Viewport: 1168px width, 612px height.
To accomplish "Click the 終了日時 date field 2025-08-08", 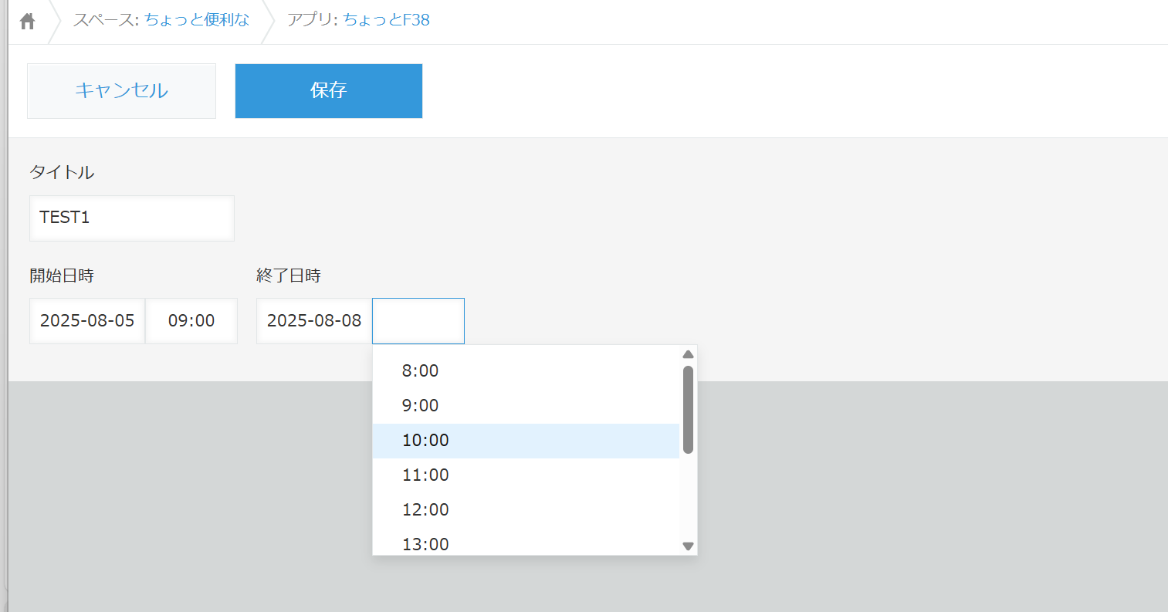I will point(314,321).
